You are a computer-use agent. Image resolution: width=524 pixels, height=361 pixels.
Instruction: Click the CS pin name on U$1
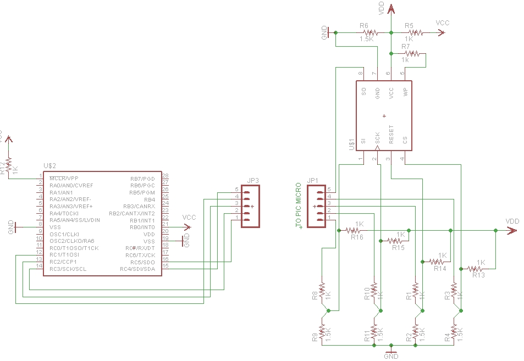(x=405, y=140)
